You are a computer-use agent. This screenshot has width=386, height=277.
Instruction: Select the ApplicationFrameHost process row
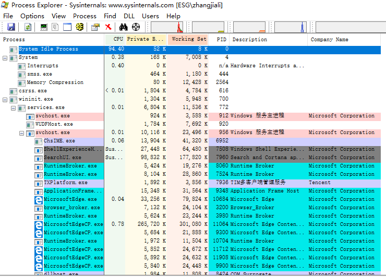pyautogui.click(x=190, y=191)
